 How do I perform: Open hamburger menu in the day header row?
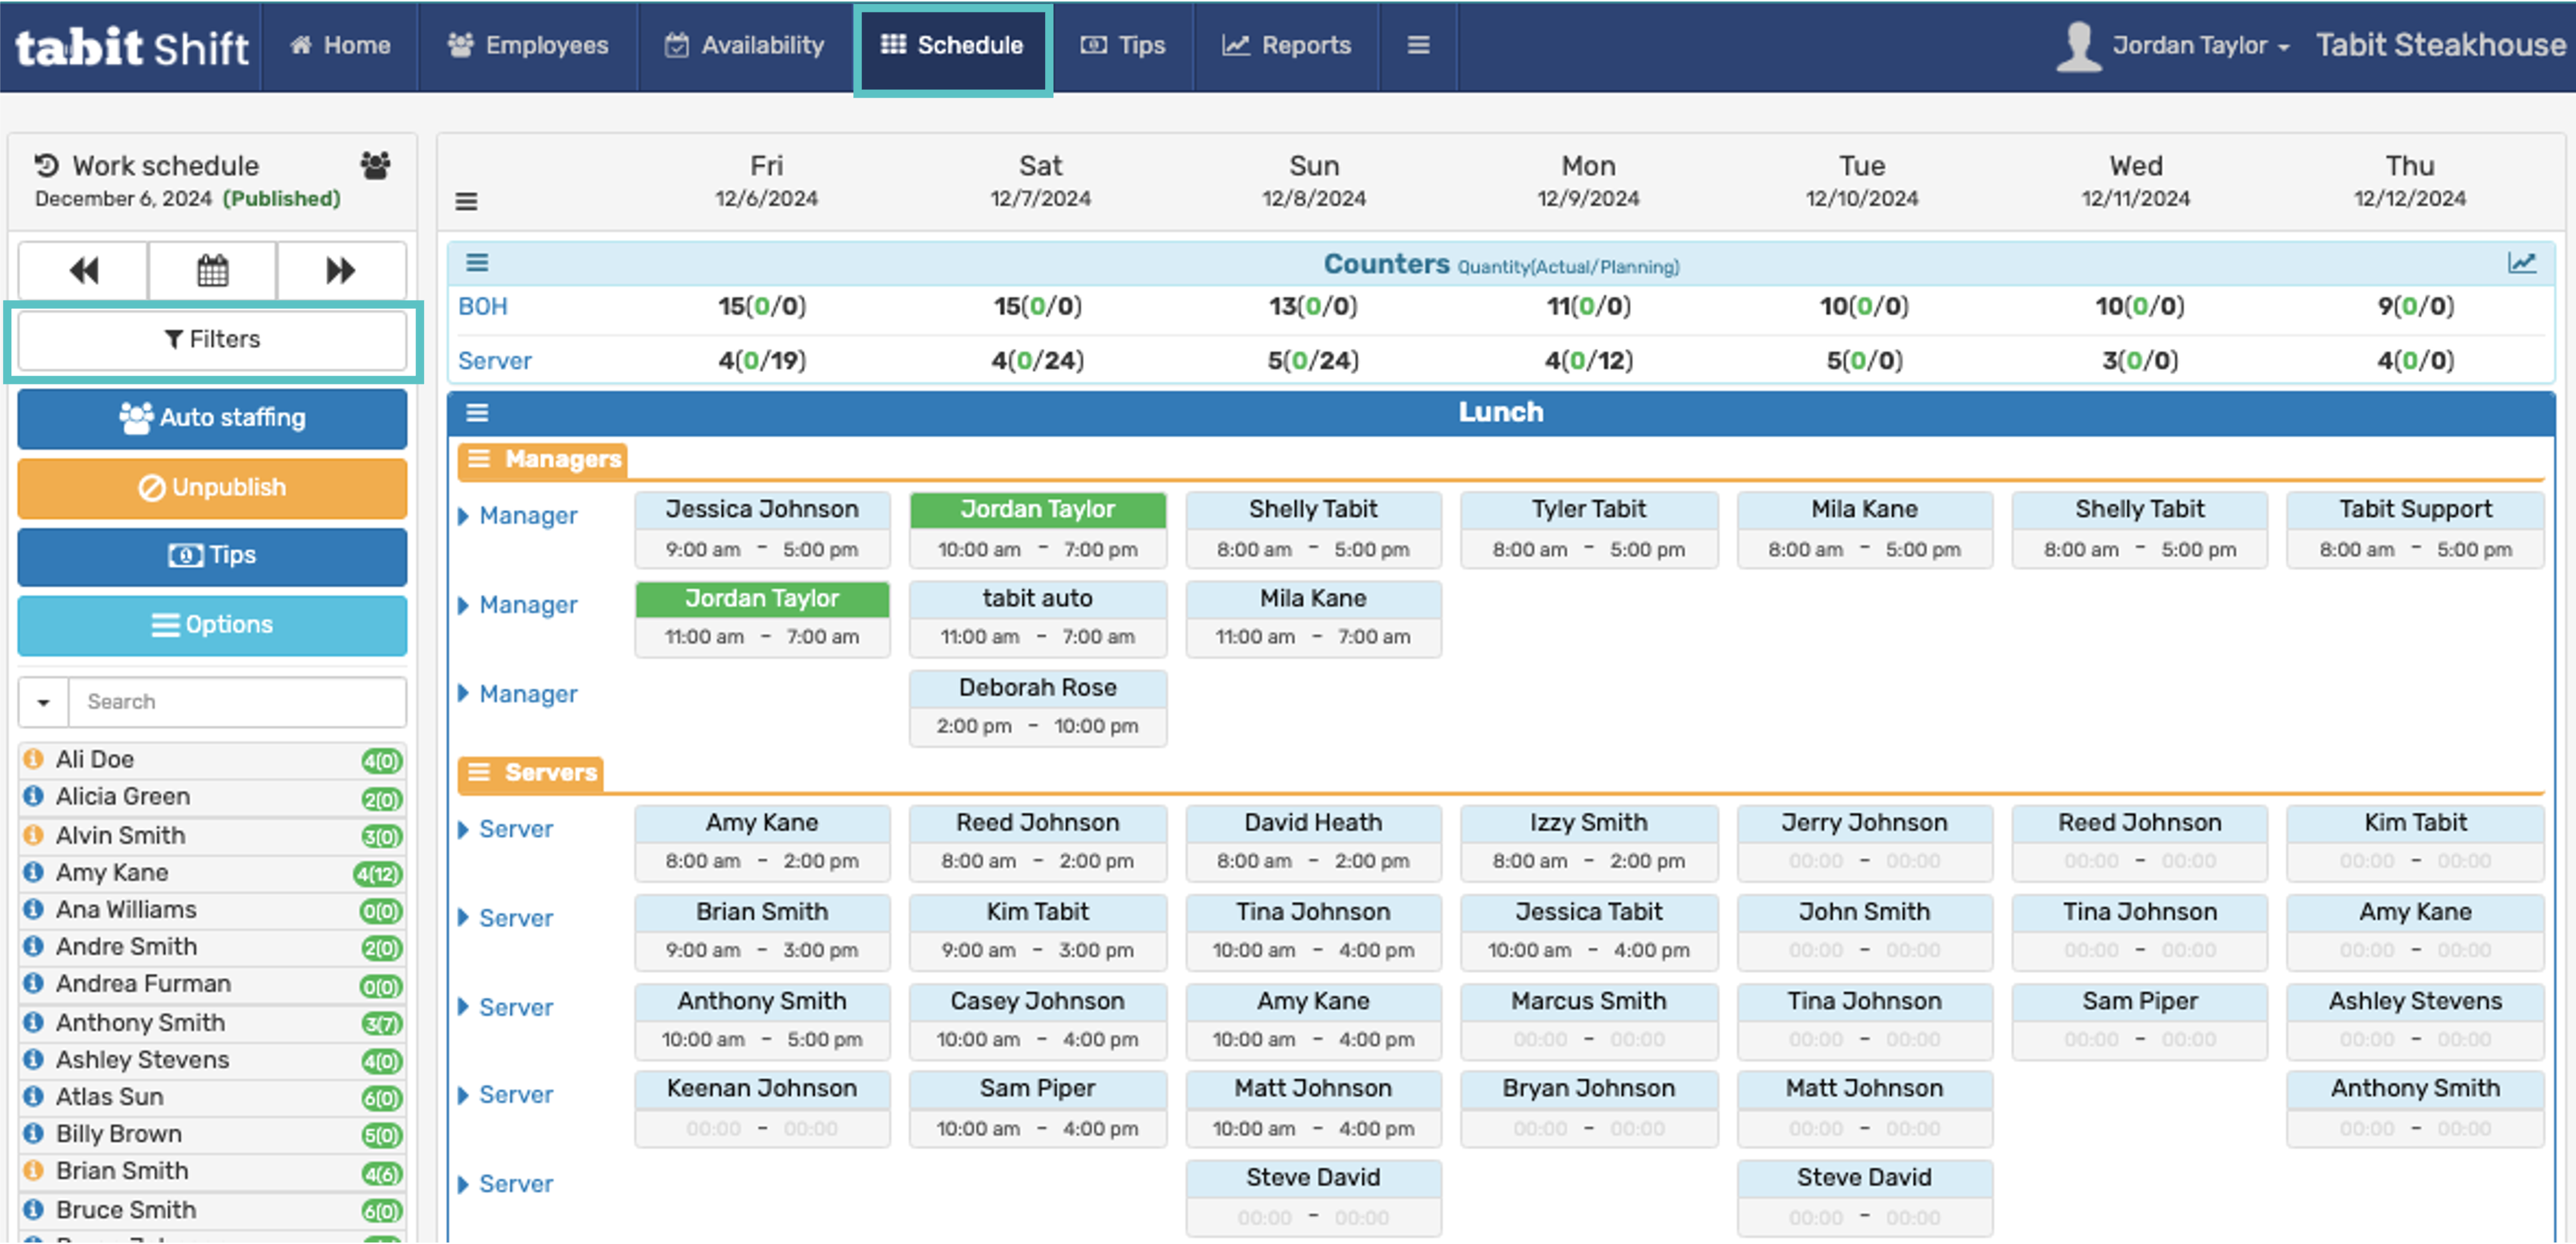(x=466, y=201)
